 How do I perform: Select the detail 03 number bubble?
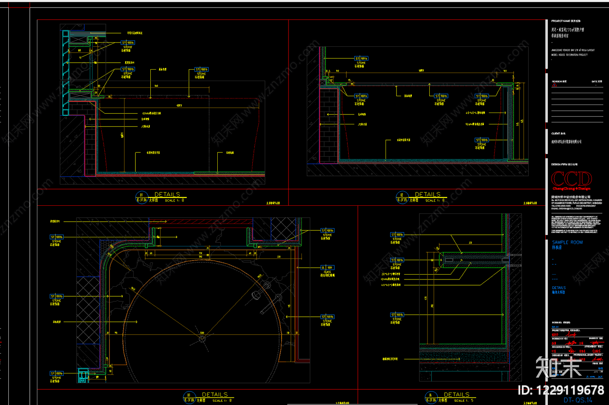coord(189,397)
